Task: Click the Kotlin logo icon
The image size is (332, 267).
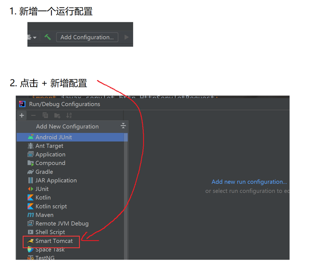Action: (30, 198)
